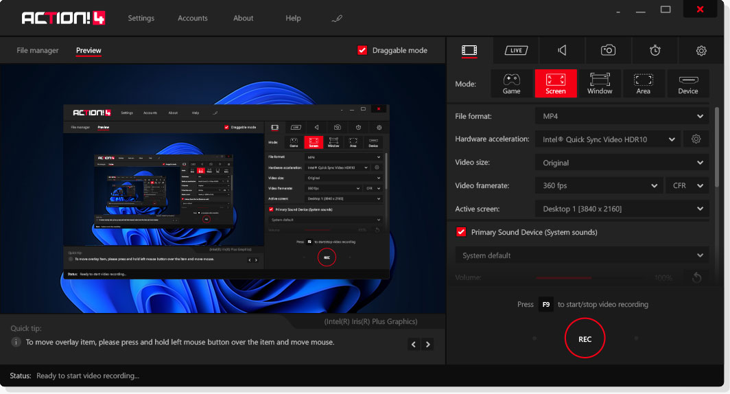This screenshot has height=394, width=730.
Task: Open the screenshot camera tab
Action: tap(608, 50)
